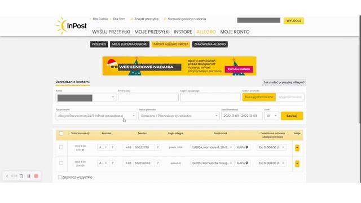Screen dimensions: 361x203
Task: Expand GLI12N, Romualda Traug paczkomat dropdown
Action: click(212, 163)
